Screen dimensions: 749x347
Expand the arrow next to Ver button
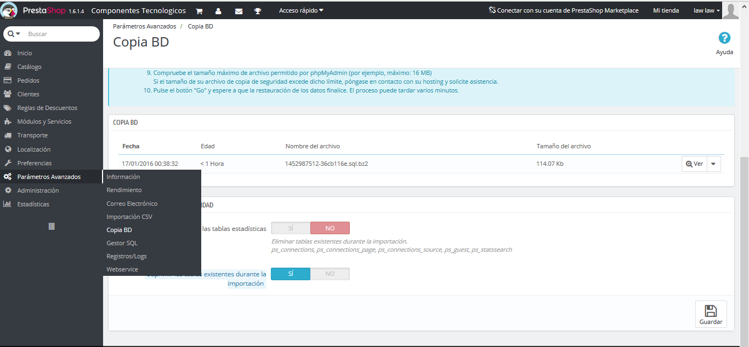(x=713, y=164)
